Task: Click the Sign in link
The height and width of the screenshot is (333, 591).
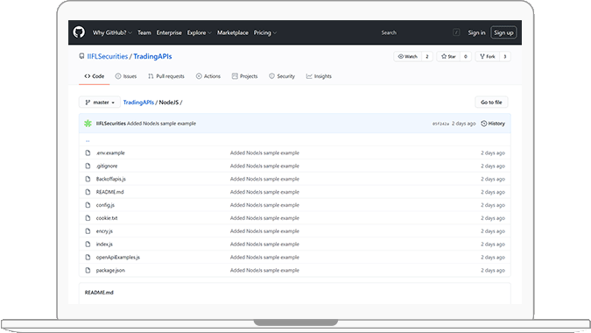Action: [476, 32]
